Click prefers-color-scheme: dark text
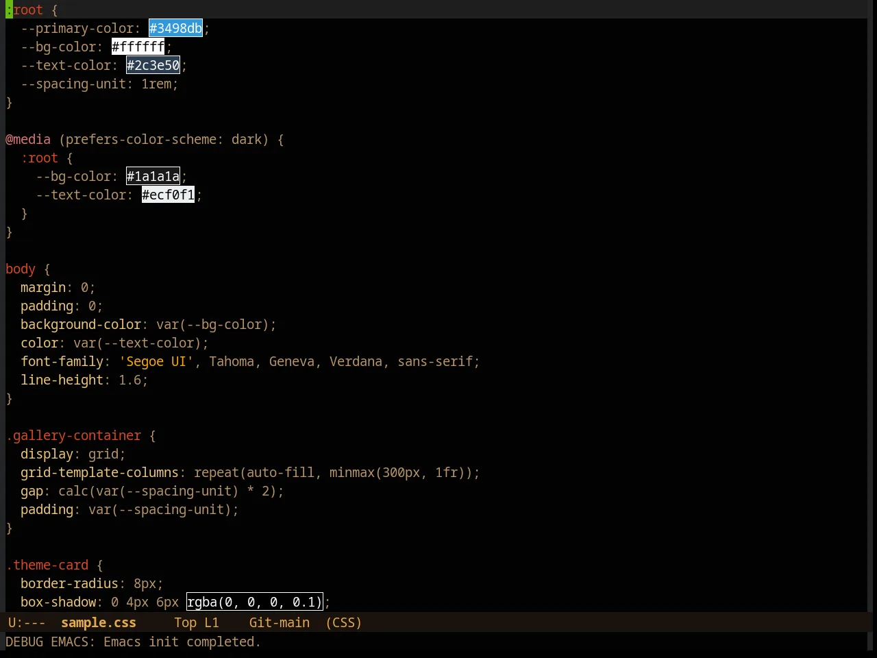Viewport: 877px width, 658px height. pyautogui.click(x=164, y=139)
